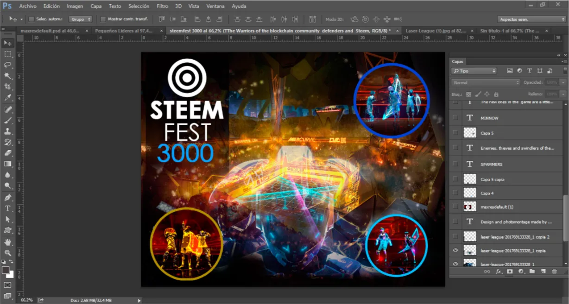The width and height of the screenshot is (569, 304).
Task: Lock all padlock icon
Action: [495, 94]
